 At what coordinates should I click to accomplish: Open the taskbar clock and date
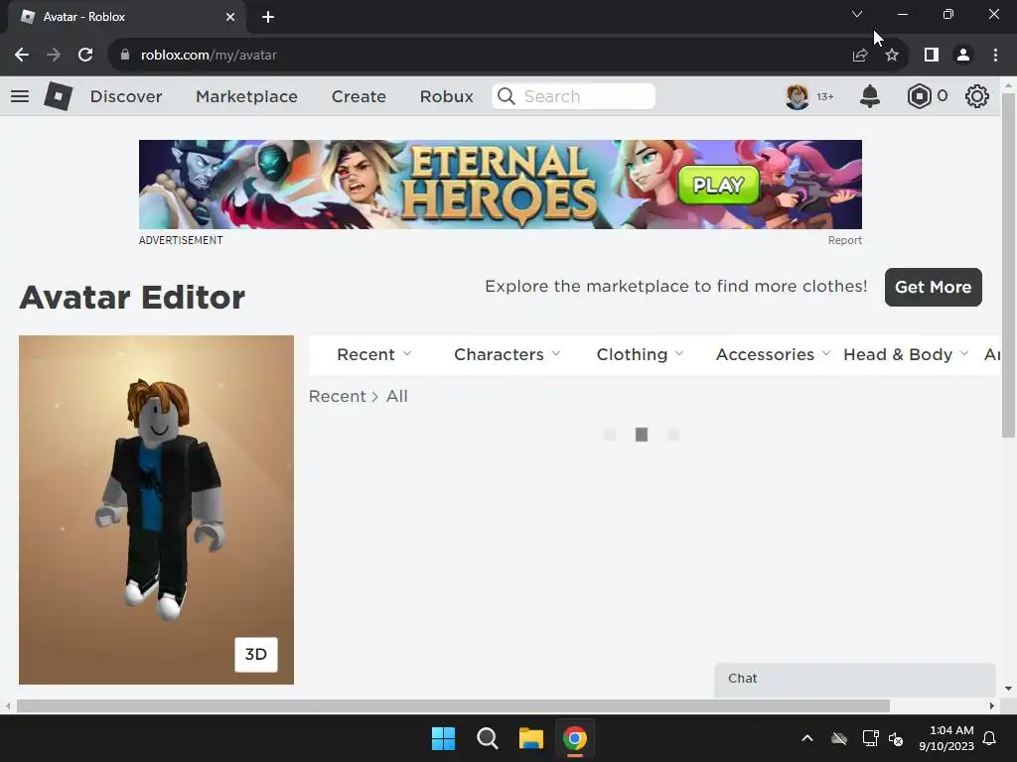[x=946, y=738]
